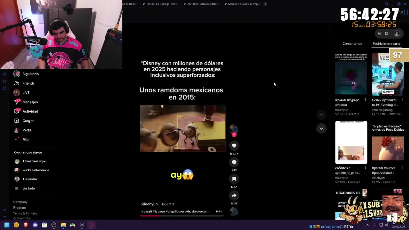This screenshot has width=409, height=230.
Task: Expand caption with 'más' link
Action: pyautogui.click(x=219, y=211)
